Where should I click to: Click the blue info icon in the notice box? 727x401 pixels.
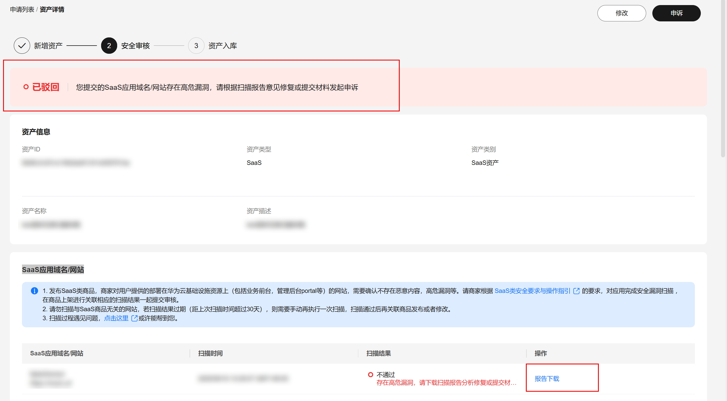34,290
